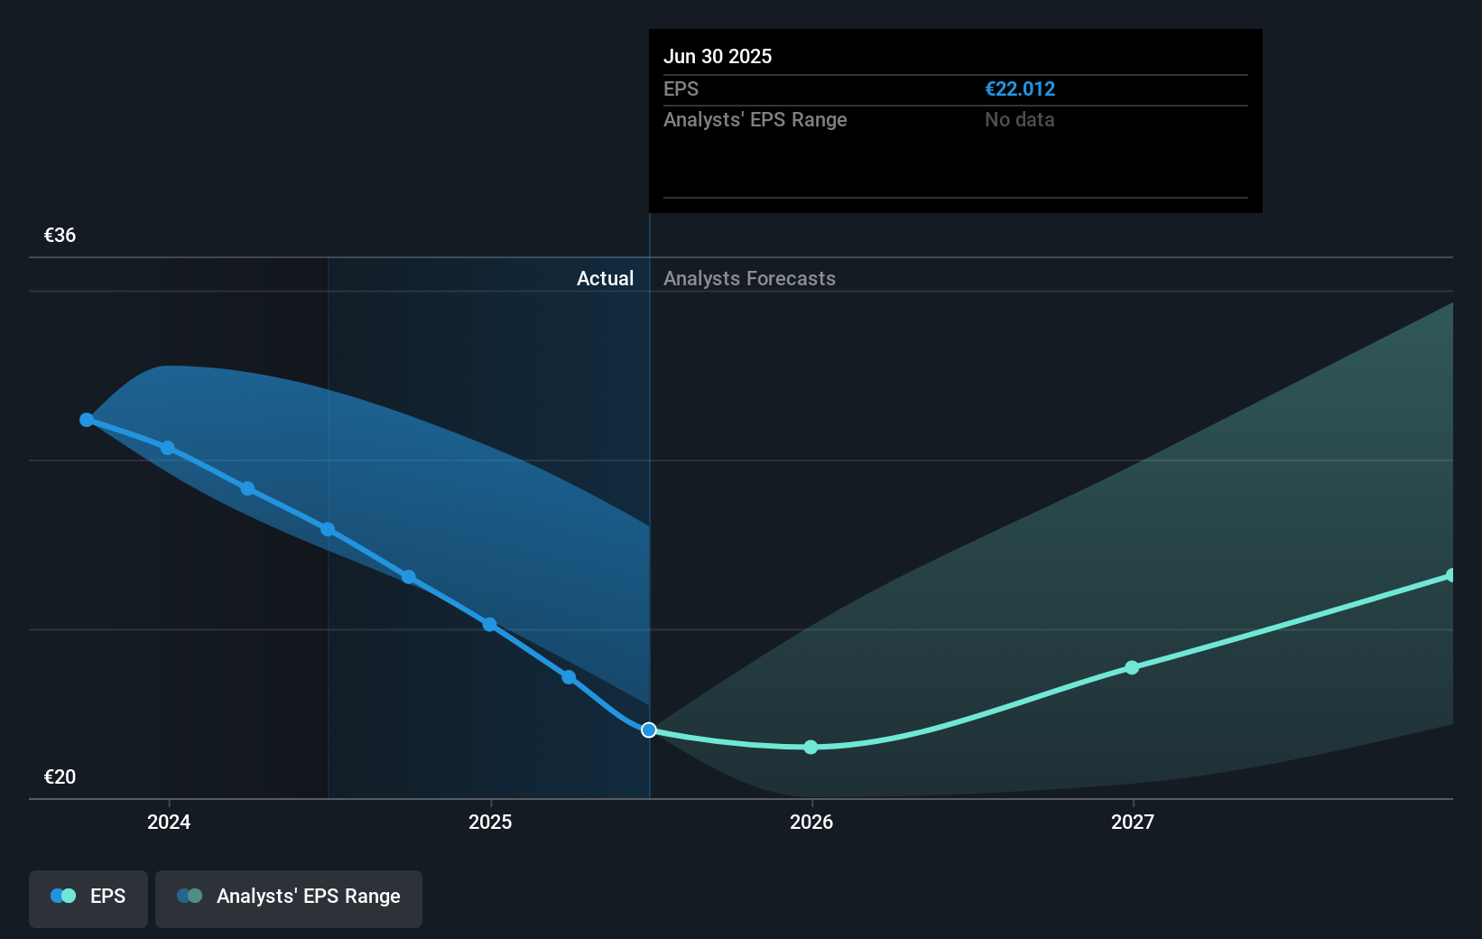Select the first EPS data point before 2024
The height and width of the screenshot is (939, 1482).
pos(87,420)
